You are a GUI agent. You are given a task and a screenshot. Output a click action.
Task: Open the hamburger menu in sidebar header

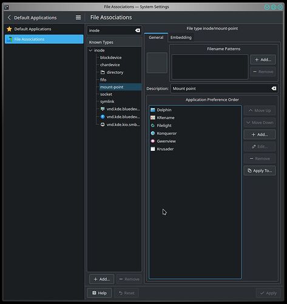point(78,18)
